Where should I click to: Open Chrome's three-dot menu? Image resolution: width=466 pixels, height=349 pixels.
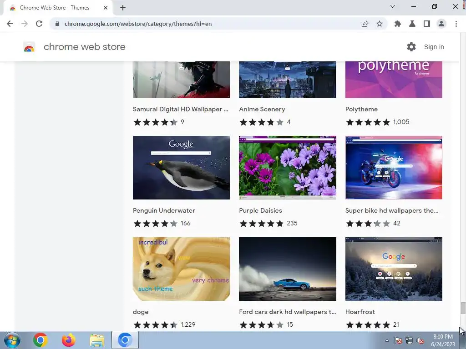pos(456,24)
